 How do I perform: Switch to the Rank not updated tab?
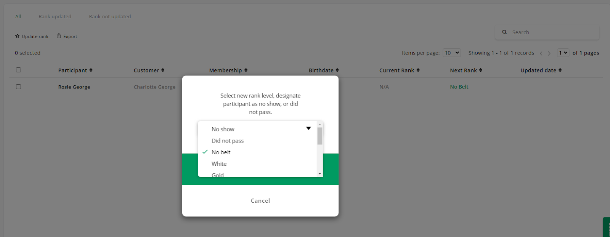point(110,16)
